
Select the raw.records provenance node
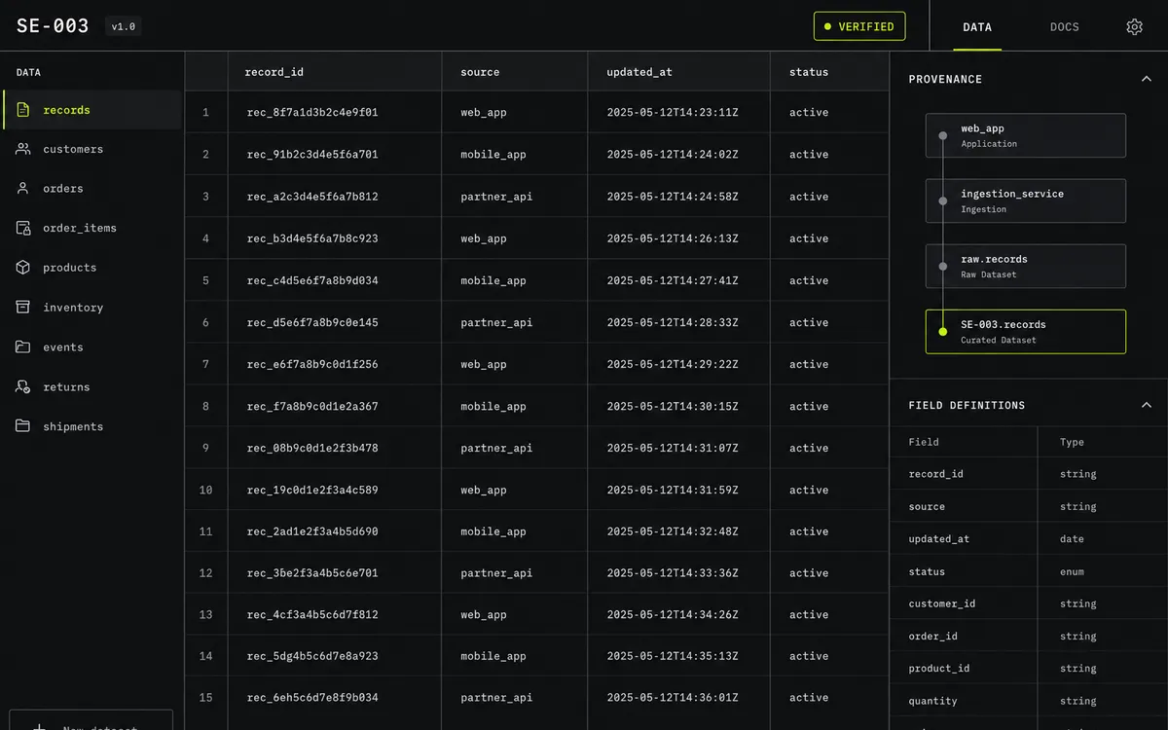(1026, 266)
